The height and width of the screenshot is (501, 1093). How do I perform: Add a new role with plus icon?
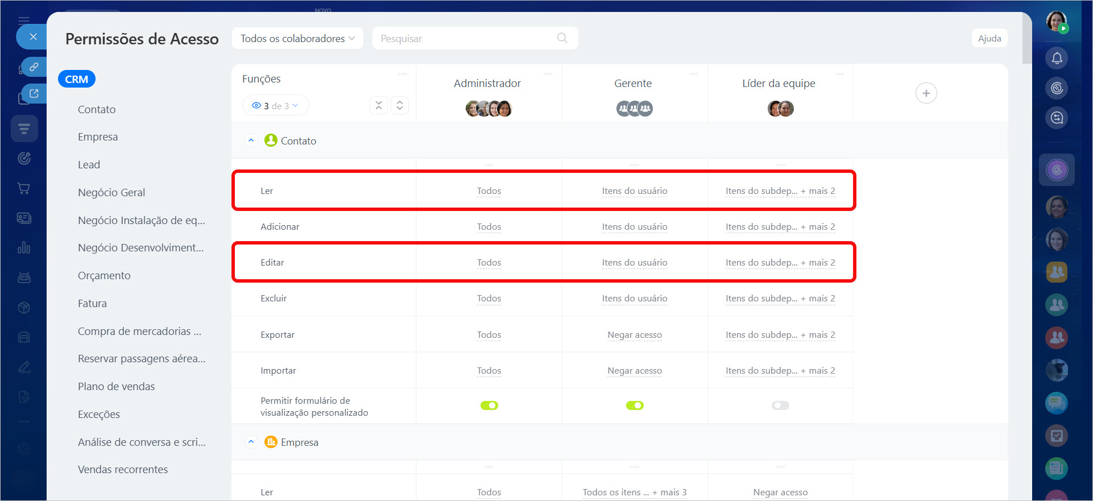926,93
